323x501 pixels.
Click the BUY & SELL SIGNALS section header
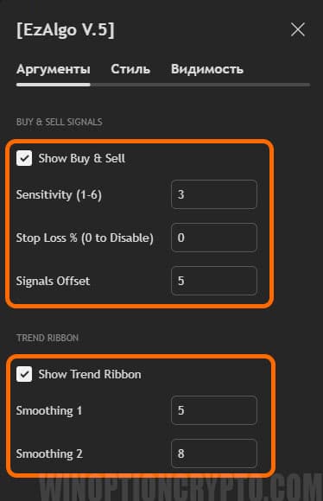[60, 122]
